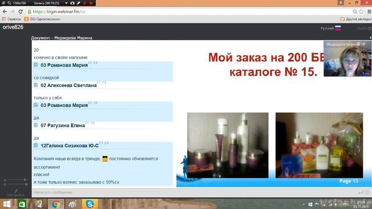
Task: Open the Chrome hamburger menu
Action: pos(369,12)
